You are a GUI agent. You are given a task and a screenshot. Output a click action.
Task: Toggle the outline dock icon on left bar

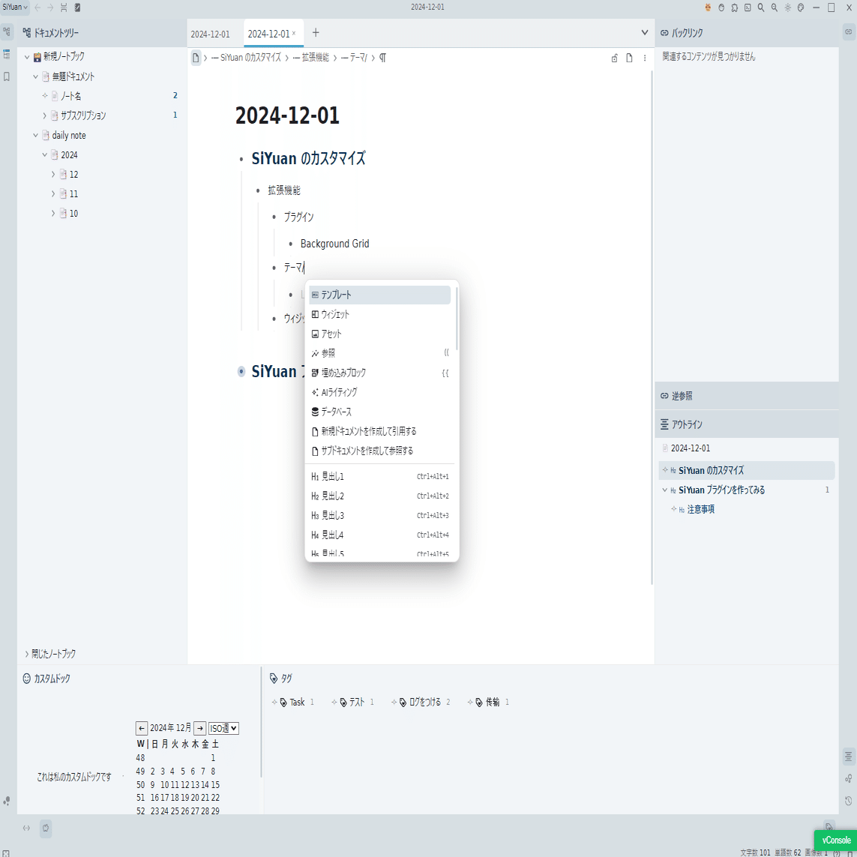pyautogui.click(x=7, y=54)
